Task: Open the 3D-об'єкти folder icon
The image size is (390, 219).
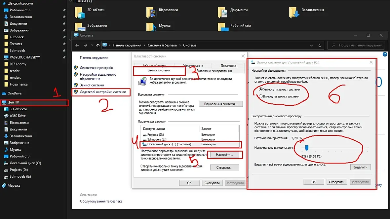Action: [80, 13]
